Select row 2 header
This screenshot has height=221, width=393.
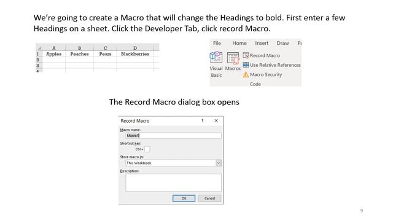38,60
